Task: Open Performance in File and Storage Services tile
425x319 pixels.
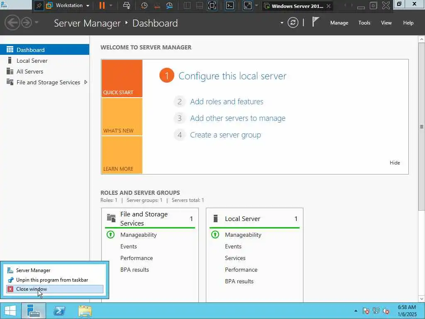Action: coord(136,258)
